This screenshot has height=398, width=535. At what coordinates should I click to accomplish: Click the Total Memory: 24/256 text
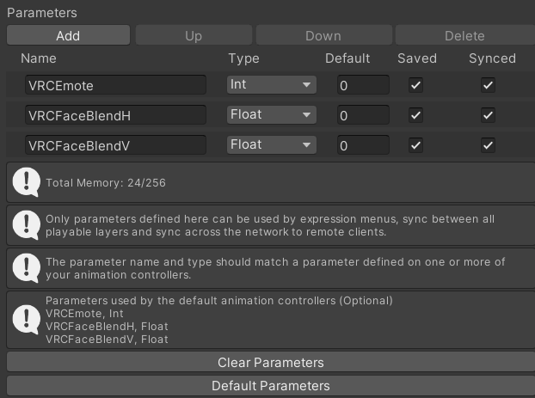[106, 183]
